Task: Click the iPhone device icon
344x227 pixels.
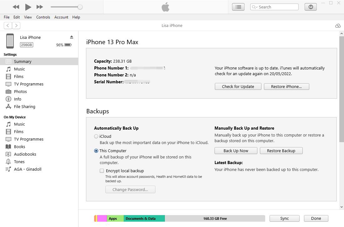Action: coord(10,41)
